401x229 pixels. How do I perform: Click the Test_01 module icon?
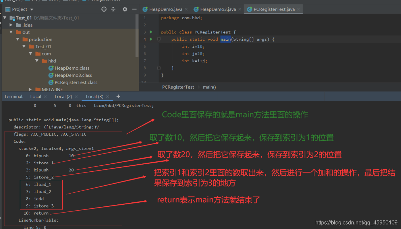point(12,18)
